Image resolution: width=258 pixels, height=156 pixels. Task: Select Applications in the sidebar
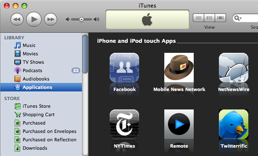click(41, 87)
